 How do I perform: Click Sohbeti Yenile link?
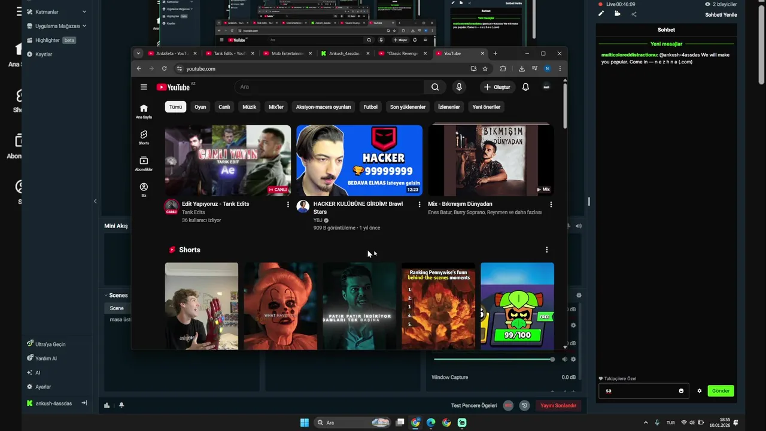tap(721, 15)
